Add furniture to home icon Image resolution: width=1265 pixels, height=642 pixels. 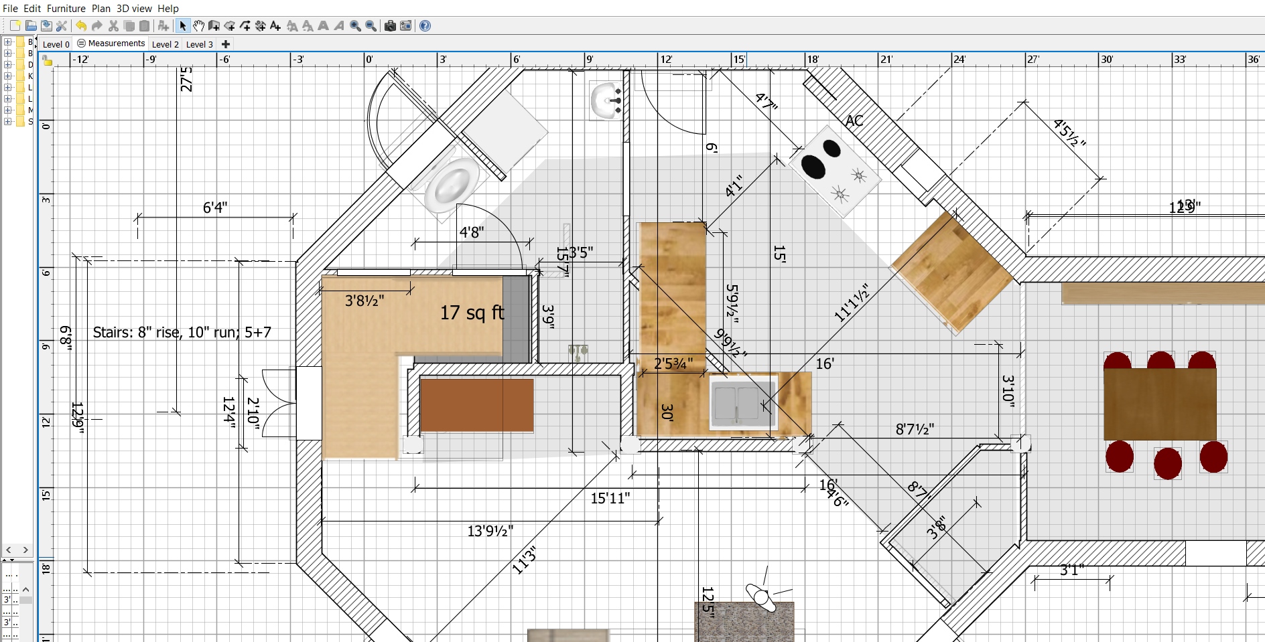(x=163, y=25)
